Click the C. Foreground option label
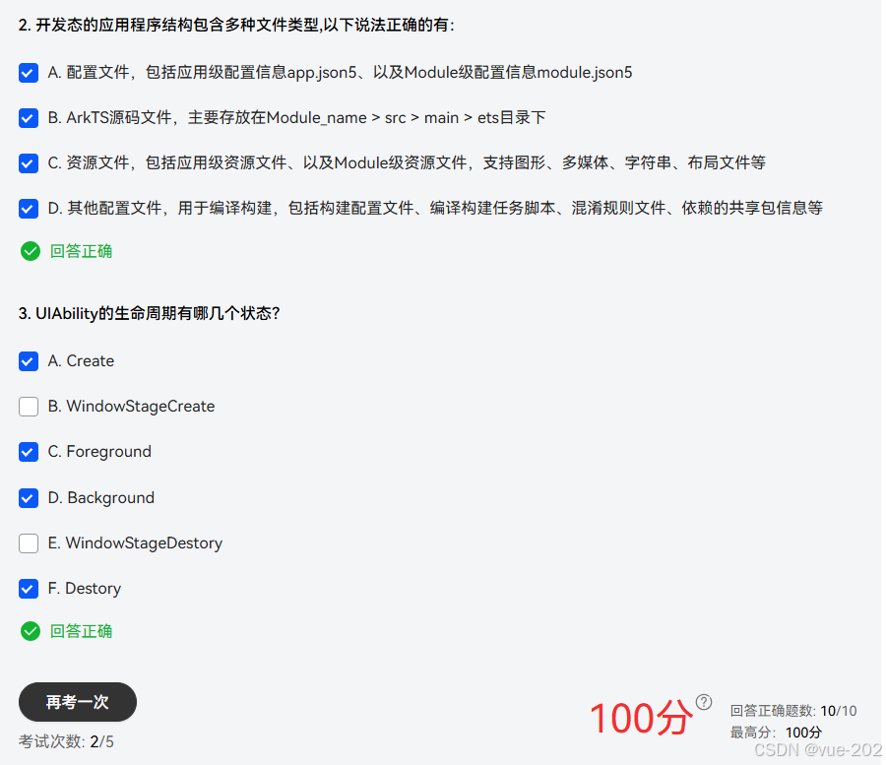The image size is (886, 765). coord(99,452)
